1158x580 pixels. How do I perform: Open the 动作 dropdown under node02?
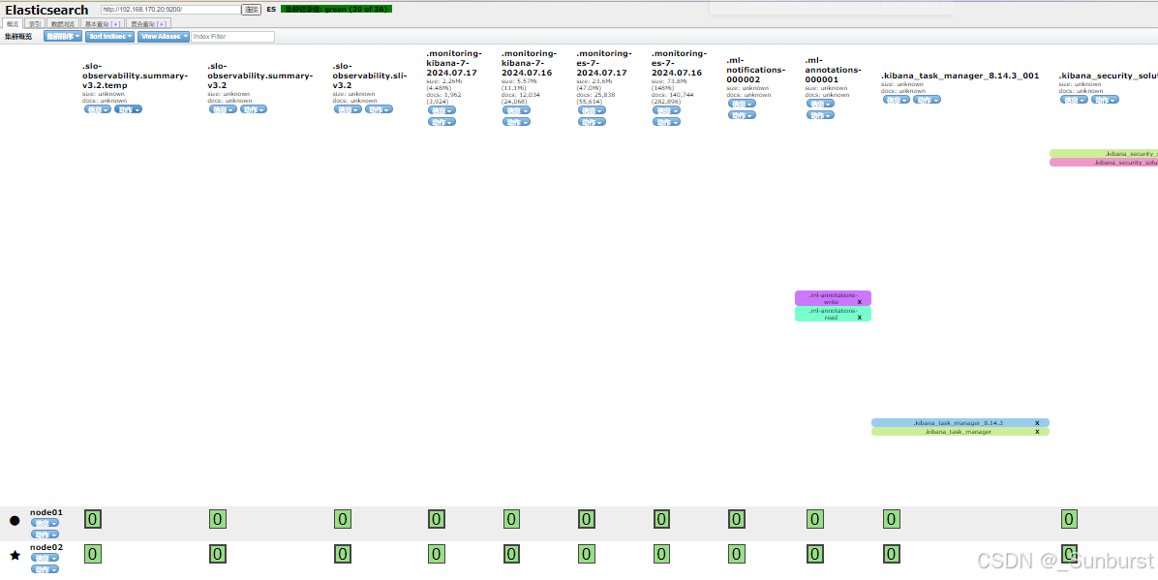click(45, 569)
